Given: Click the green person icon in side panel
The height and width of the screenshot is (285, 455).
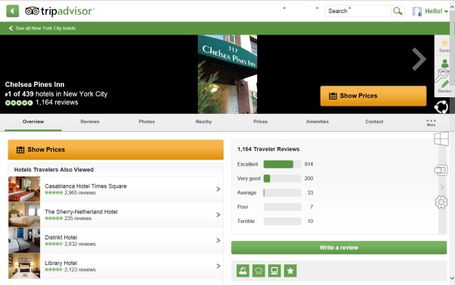Looking at the screenshot, I should (x=445, y=63).
